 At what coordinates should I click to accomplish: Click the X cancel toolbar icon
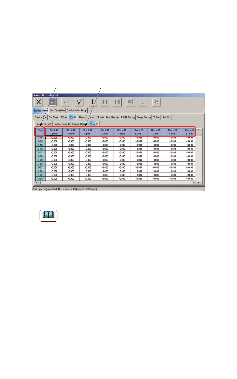[x=38, y=102]
